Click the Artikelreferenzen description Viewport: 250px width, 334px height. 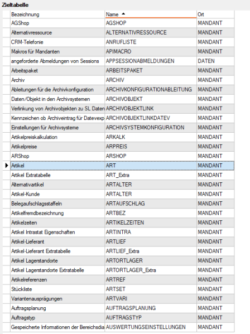[57, 280]
